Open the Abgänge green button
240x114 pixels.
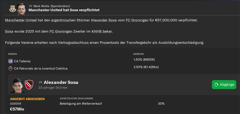tap(224, 85)
